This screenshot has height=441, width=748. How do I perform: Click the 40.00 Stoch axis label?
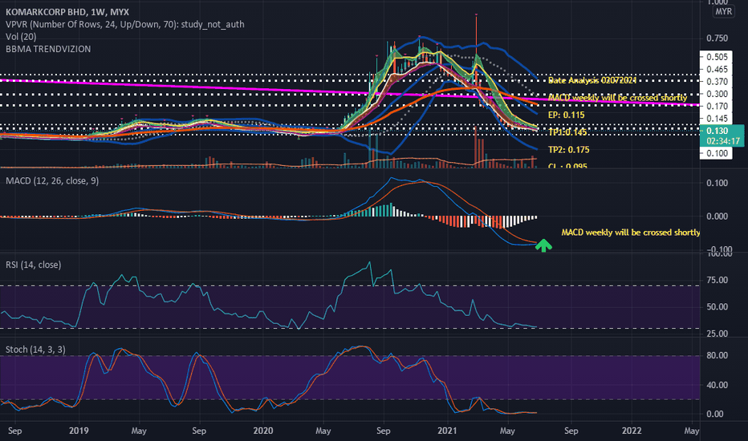717,385
